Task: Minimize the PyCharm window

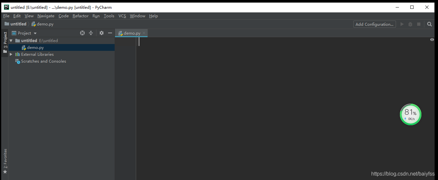Action: click(397, 7)
